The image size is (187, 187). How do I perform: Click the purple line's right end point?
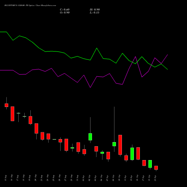[168, 55]
